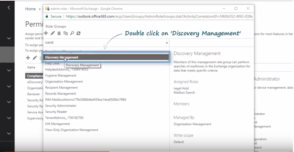Screen dimensions: 294x152
Task: Select Reviewer row in background page
Action: tap(34, 94)
